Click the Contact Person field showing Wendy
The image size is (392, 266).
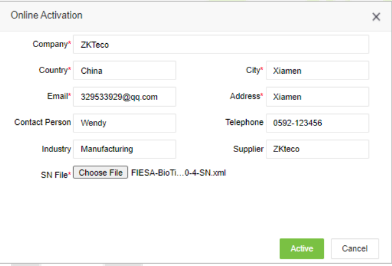[x=125, y=123]
